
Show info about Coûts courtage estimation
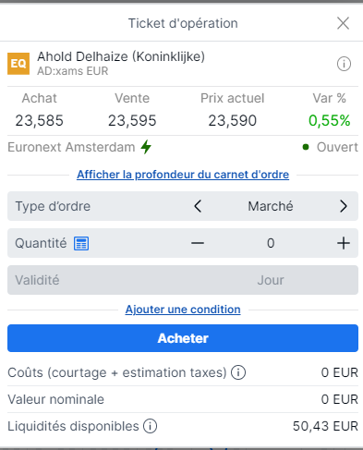point(238,372)
